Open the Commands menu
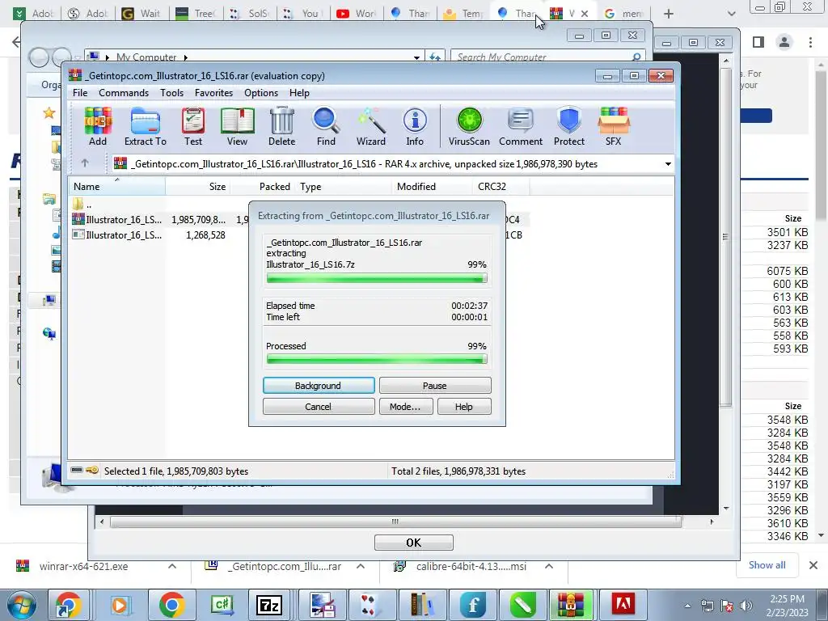828x621 pixels. pyautogui.click(x=124, y=93)
